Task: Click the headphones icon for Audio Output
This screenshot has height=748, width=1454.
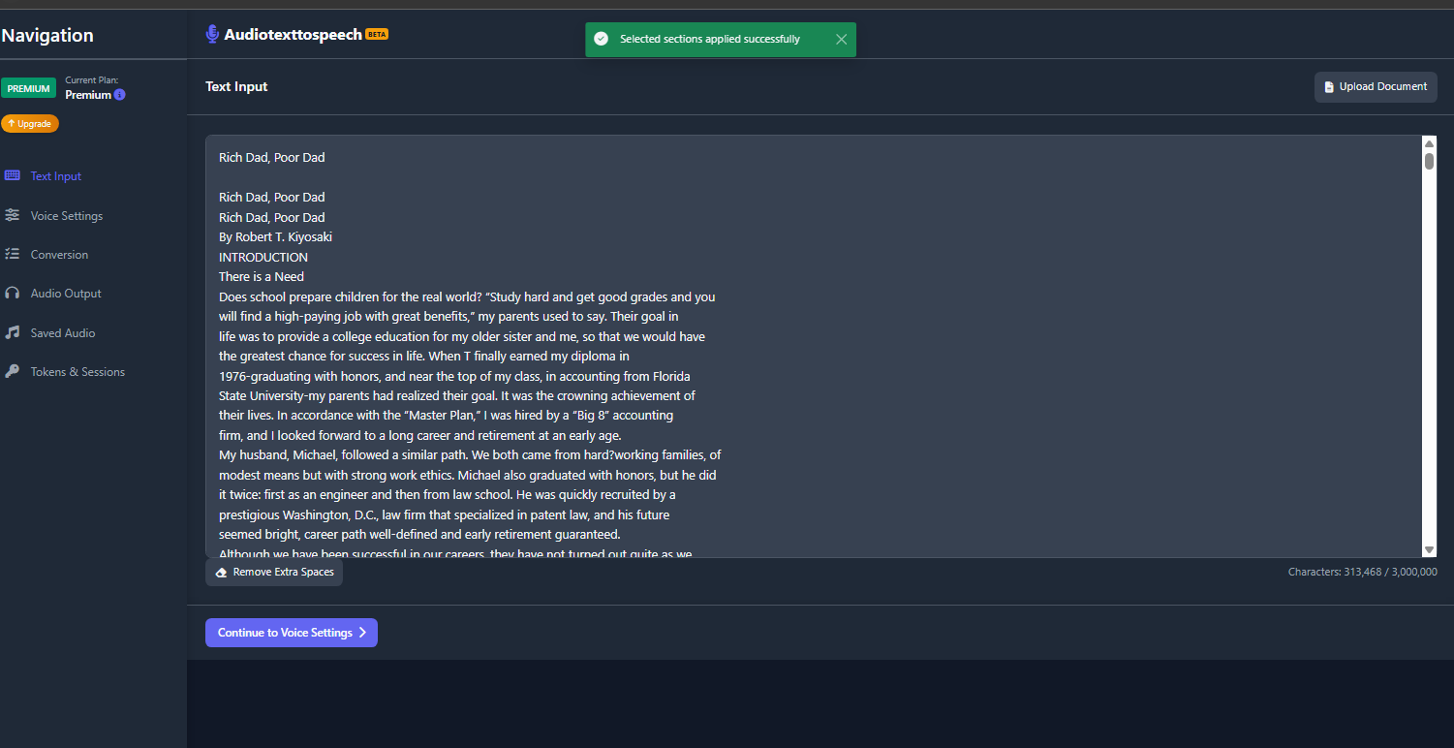Action: (x=12, y=294)
